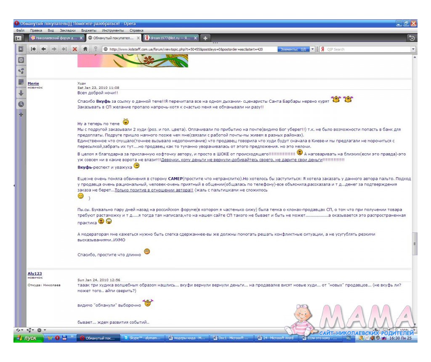Click the Back arrow navigation button
Viewport: 431px width, 362px height.
click(43, 49)
